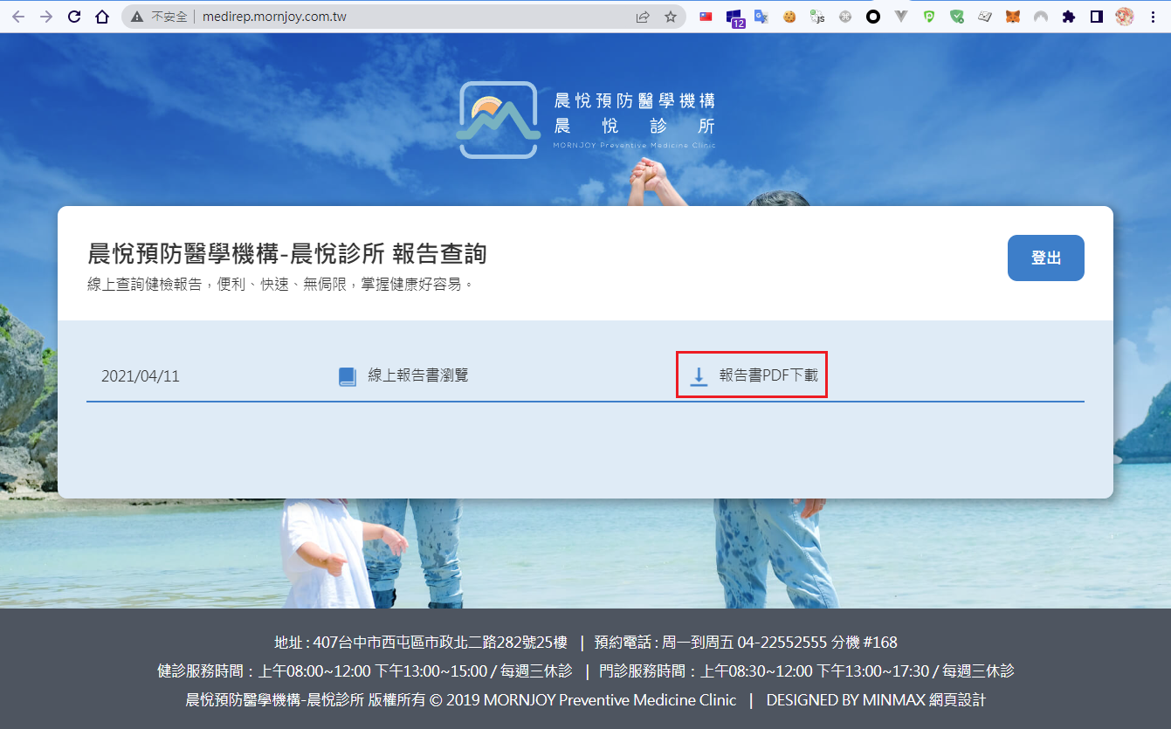The image size is (1171, 729).
Task: Navigate back with the back arrow
Action: (x=18, y=17)
